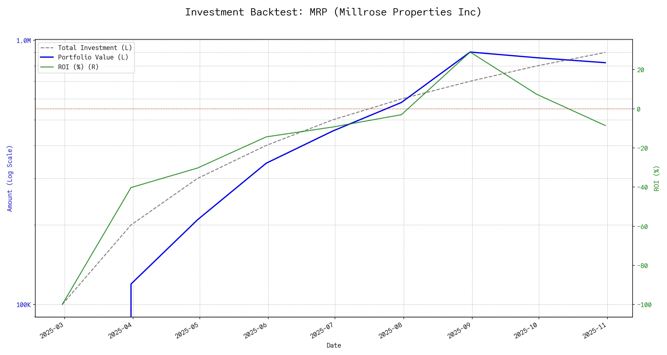Click the blue Portfolio Value legend line
667x355 pixels.
(47, 57)
